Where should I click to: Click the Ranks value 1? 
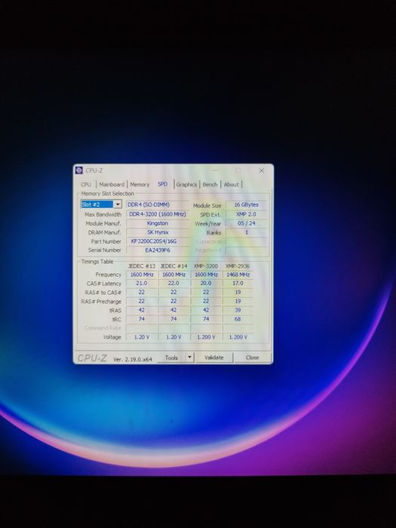247,232
